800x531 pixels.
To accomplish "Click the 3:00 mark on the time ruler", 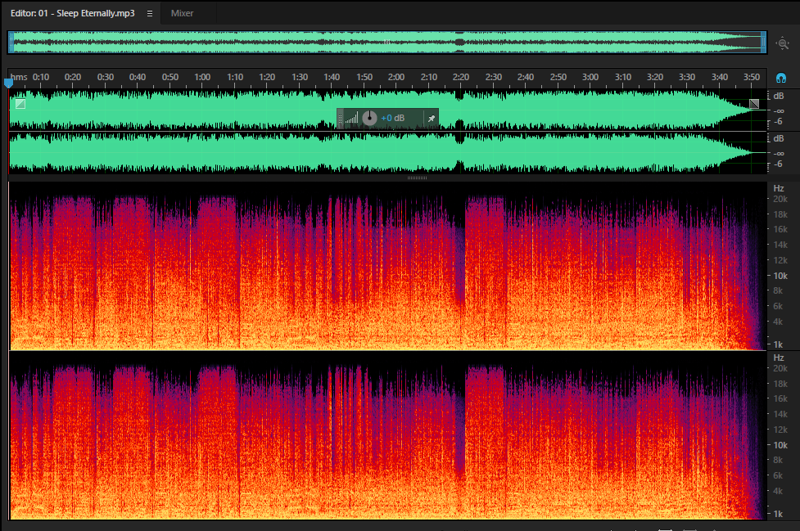I will (x=590, y=77).
